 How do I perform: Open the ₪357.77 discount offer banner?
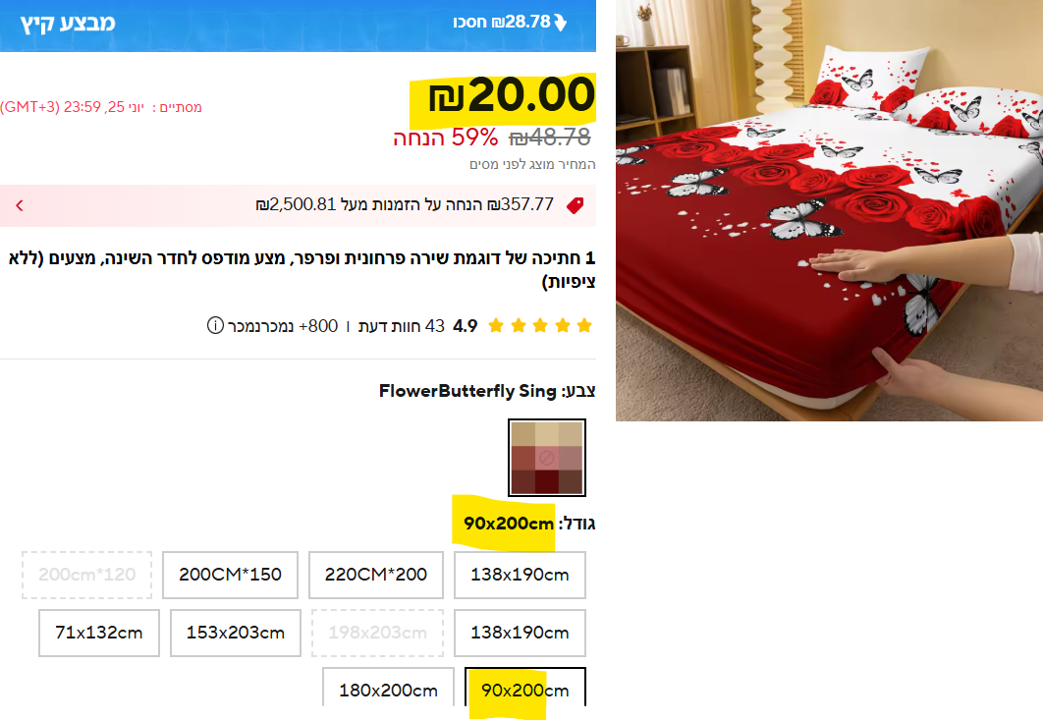(x=298, y=205)
